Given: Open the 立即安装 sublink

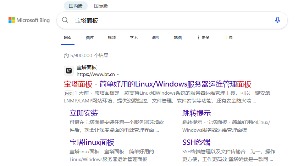Looking at the screenshot, I should [84, 113].
